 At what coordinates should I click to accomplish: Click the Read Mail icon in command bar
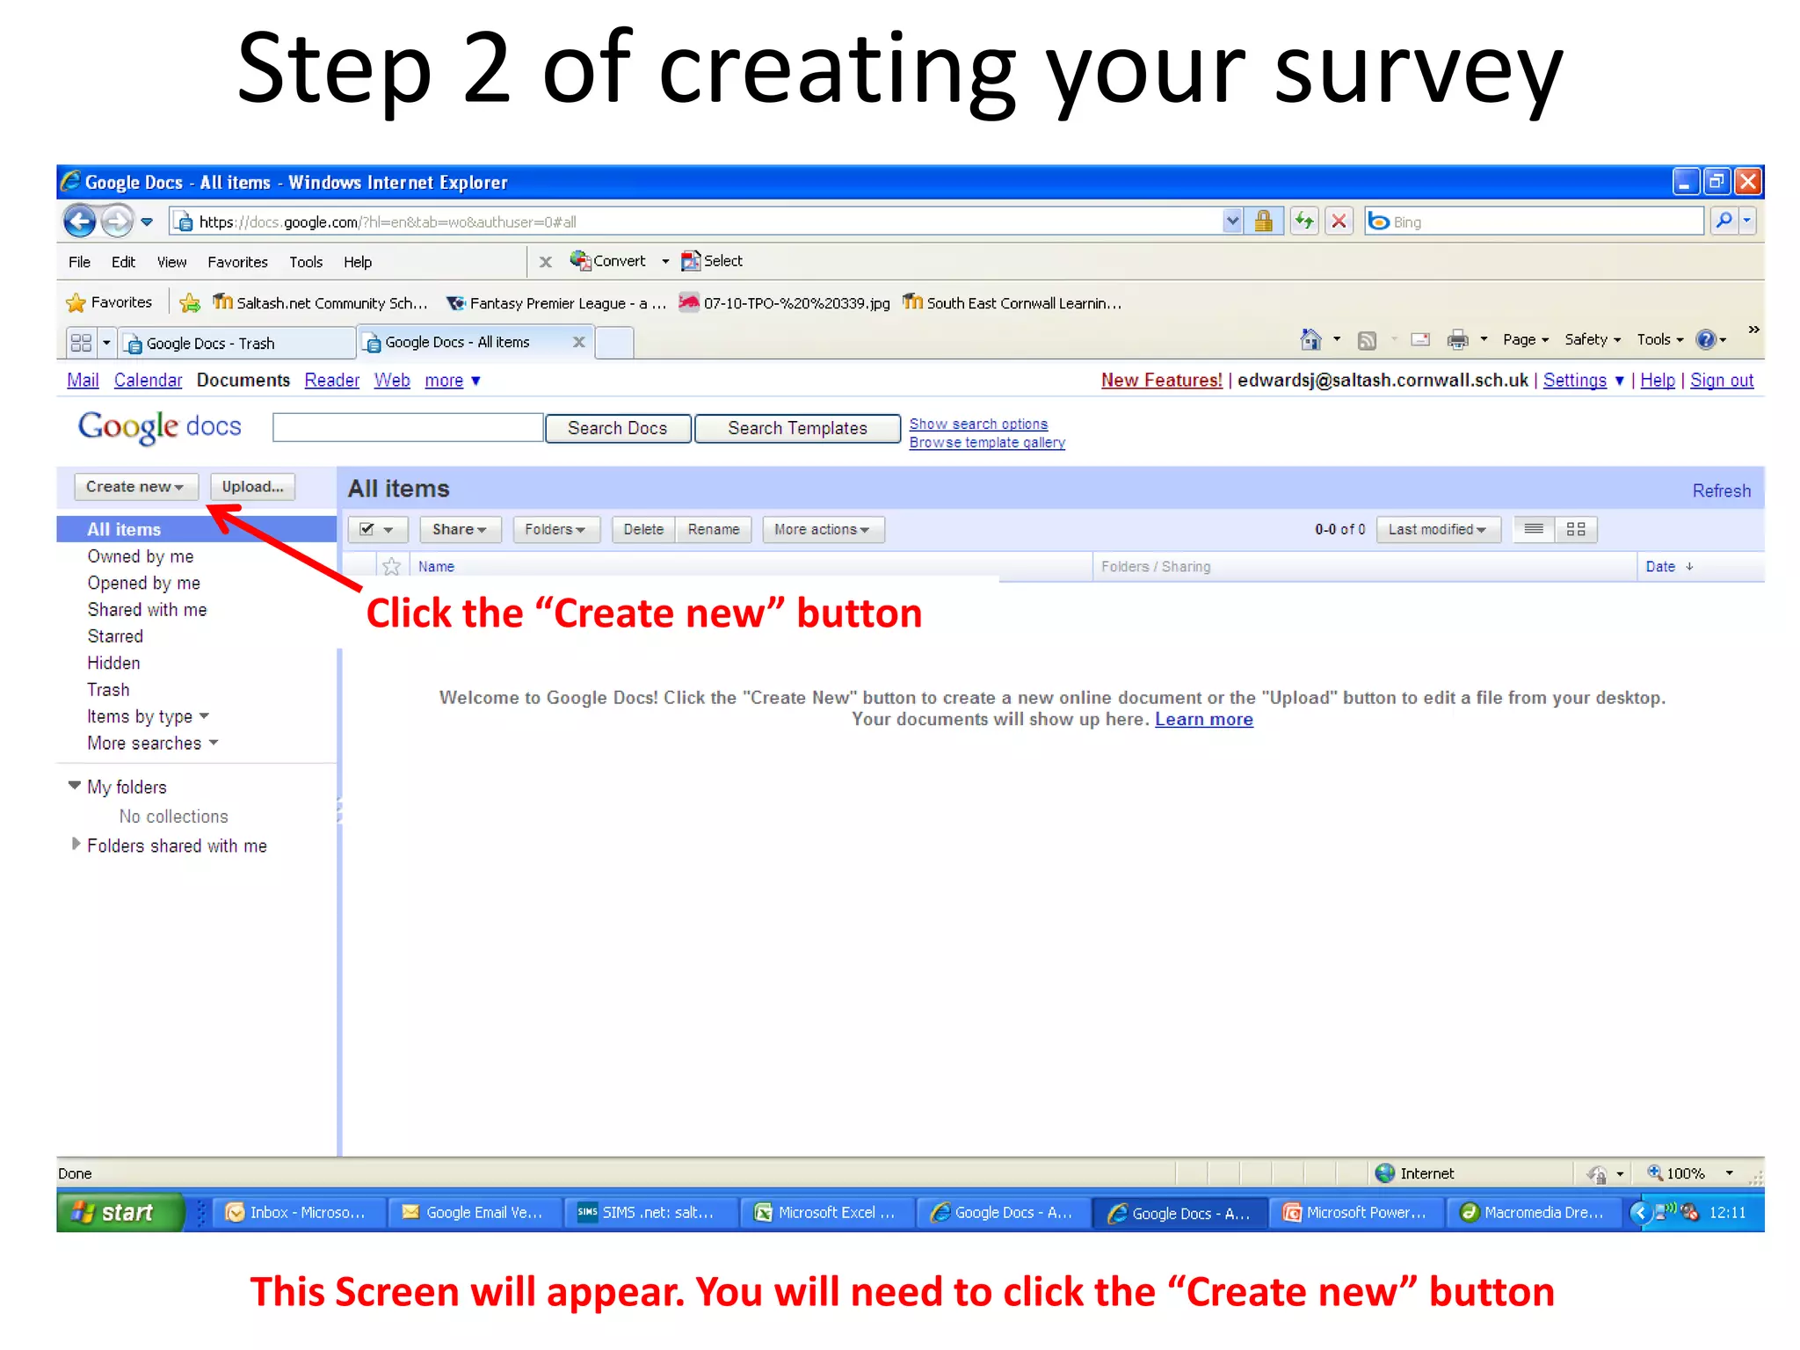[x=1420, y=340]
